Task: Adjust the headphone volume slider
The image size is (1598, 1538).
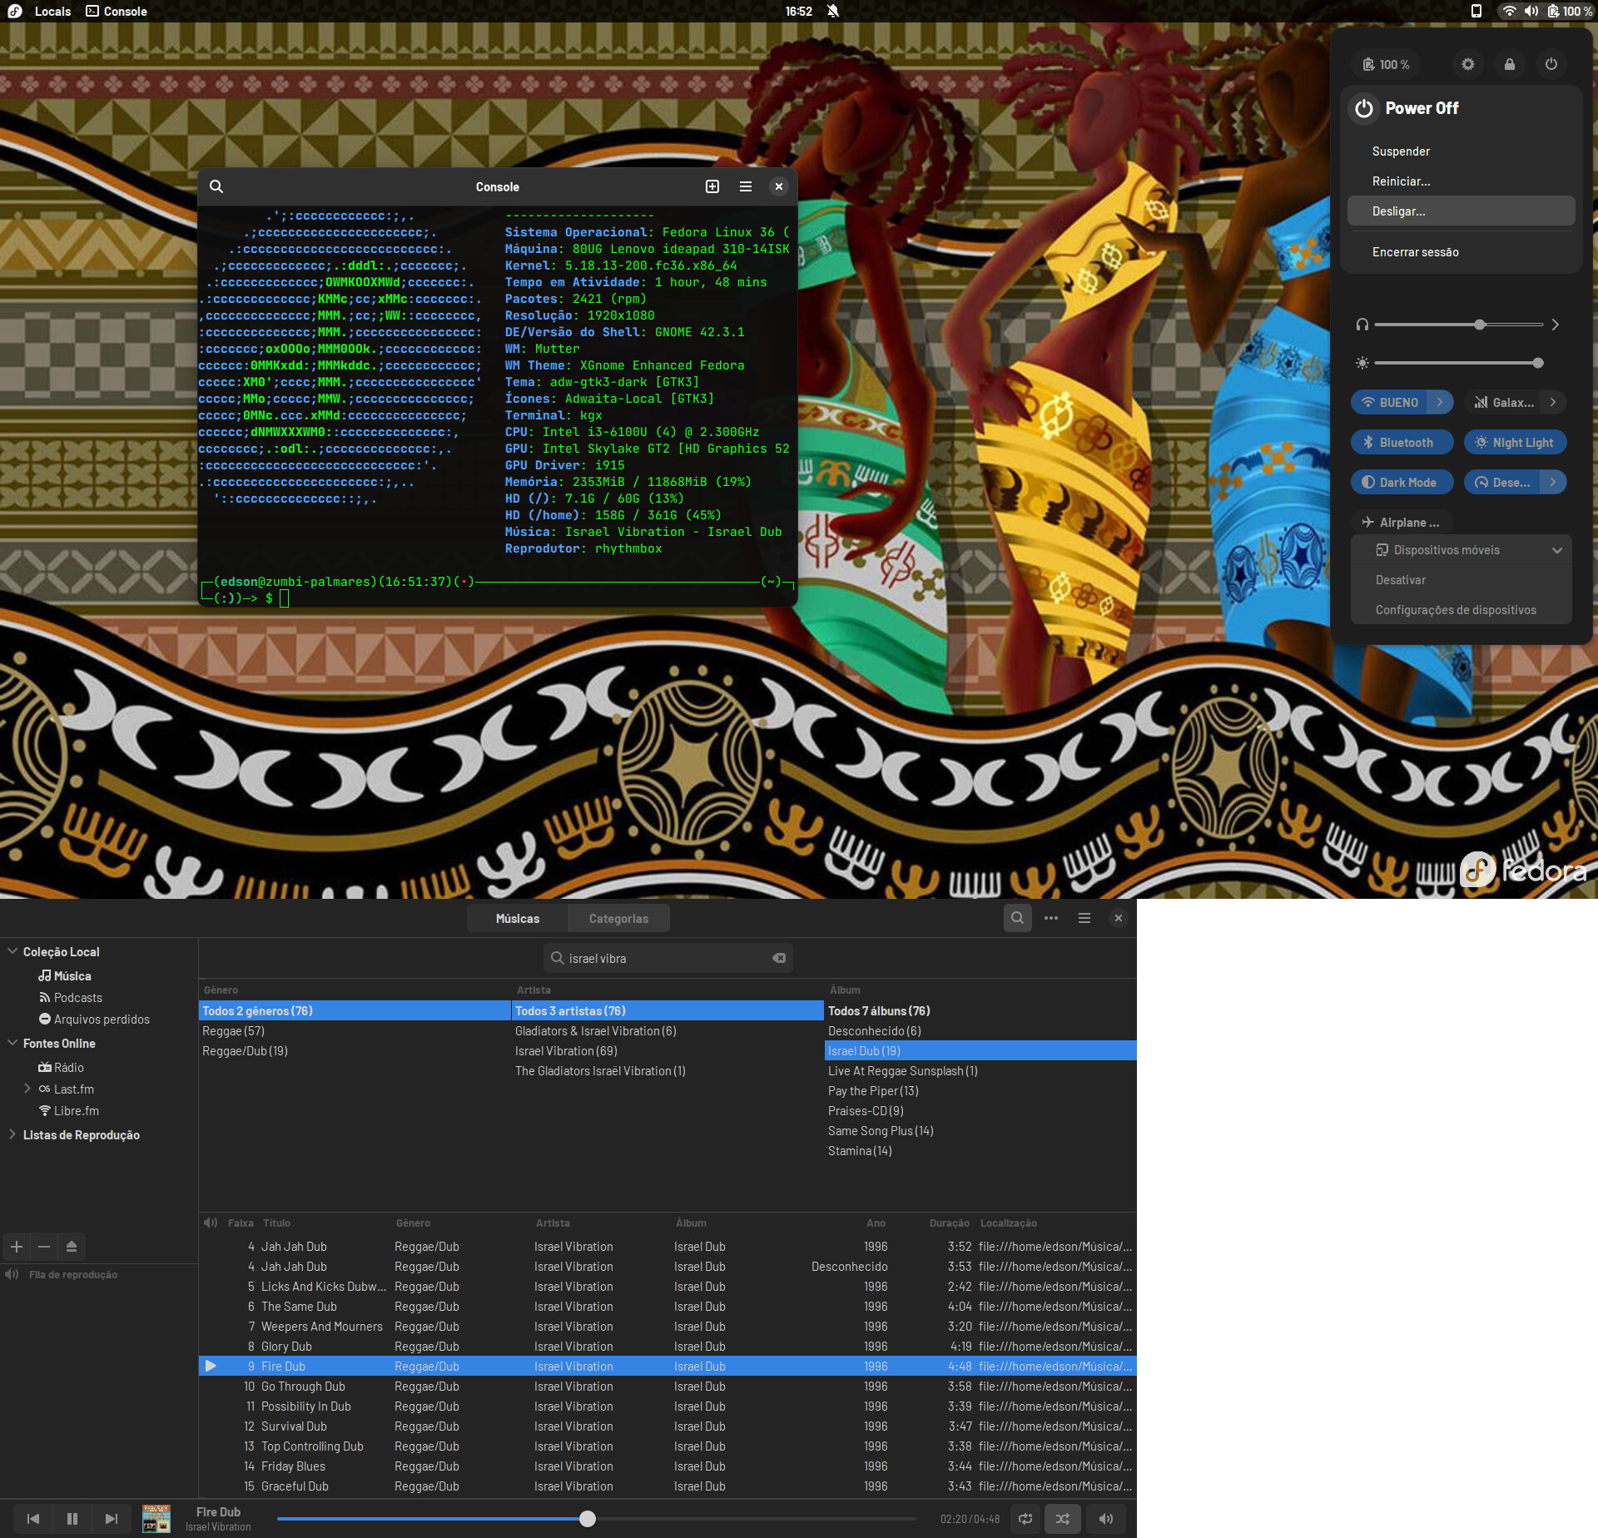Action: (1458, 325)
